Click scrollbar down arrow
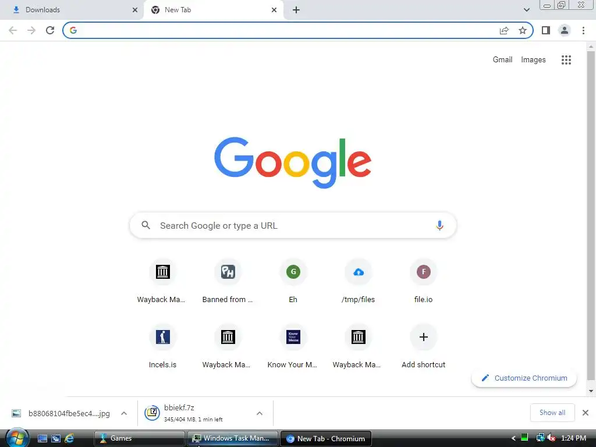596x447 pixels. [x=591, y=391]
